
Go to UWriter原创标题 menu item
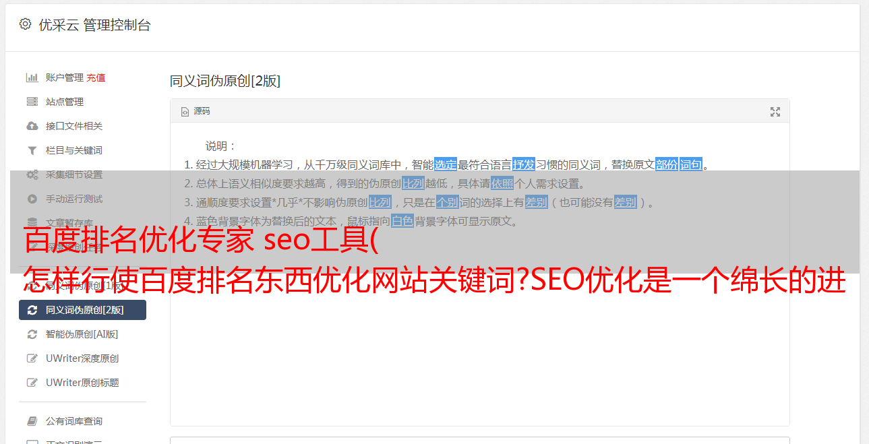(x=82, y=383)
